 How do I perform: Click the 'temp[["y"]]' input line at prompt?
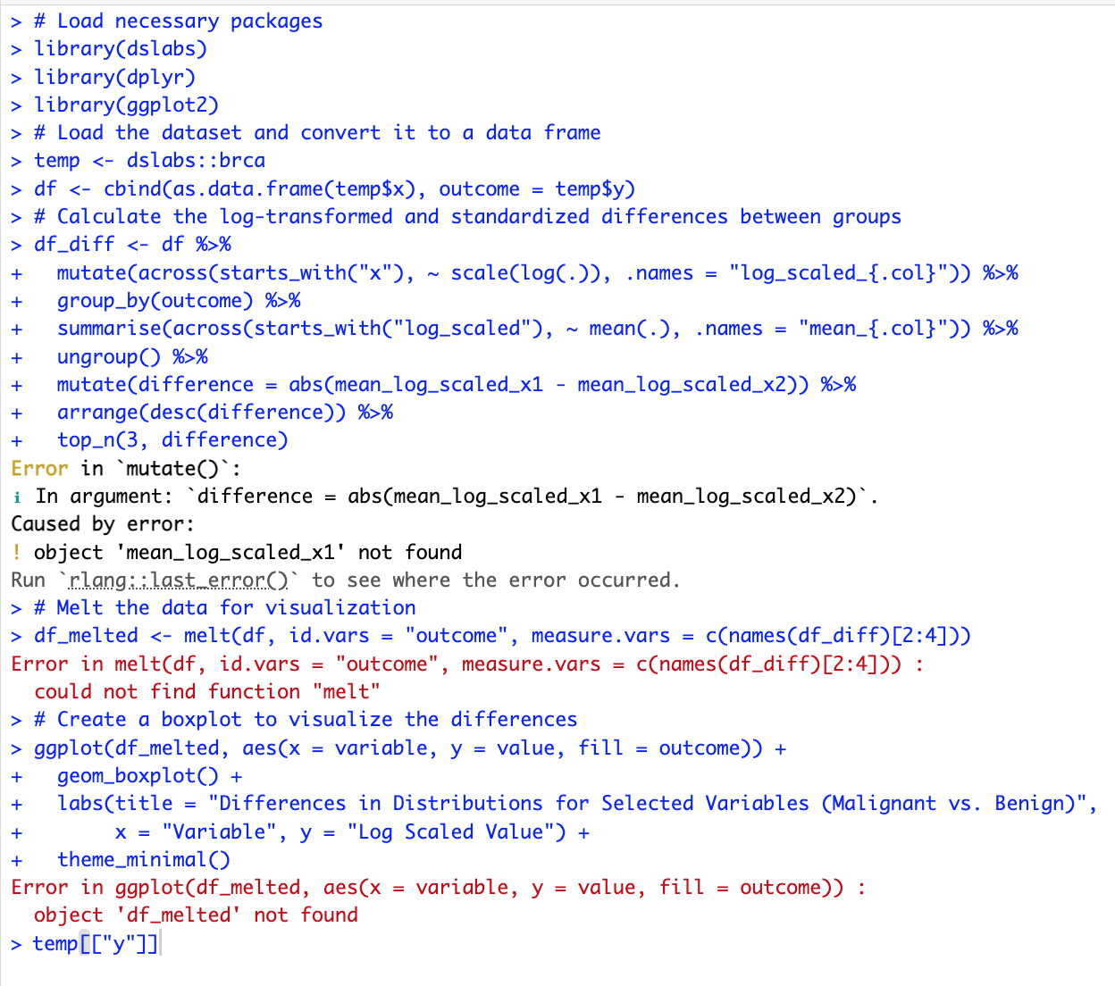[x=96, y=943]
